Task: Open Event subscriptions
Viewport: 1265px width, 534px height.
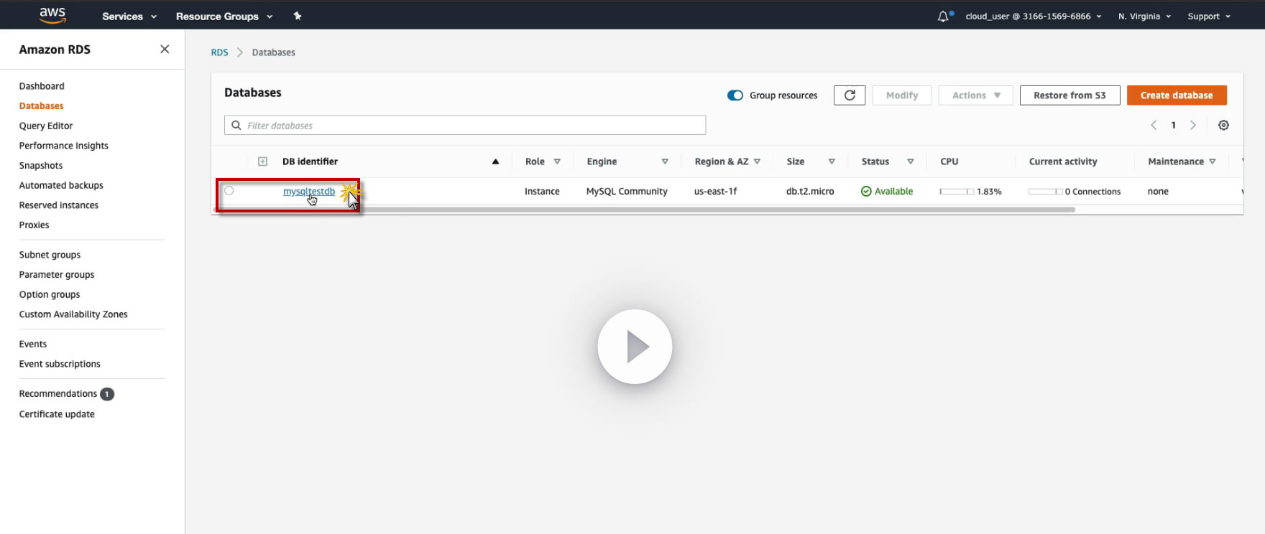Action: click(x=60, y=364)
